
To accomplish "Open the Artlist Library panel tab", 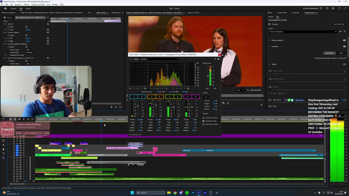I will coord(116,13).
